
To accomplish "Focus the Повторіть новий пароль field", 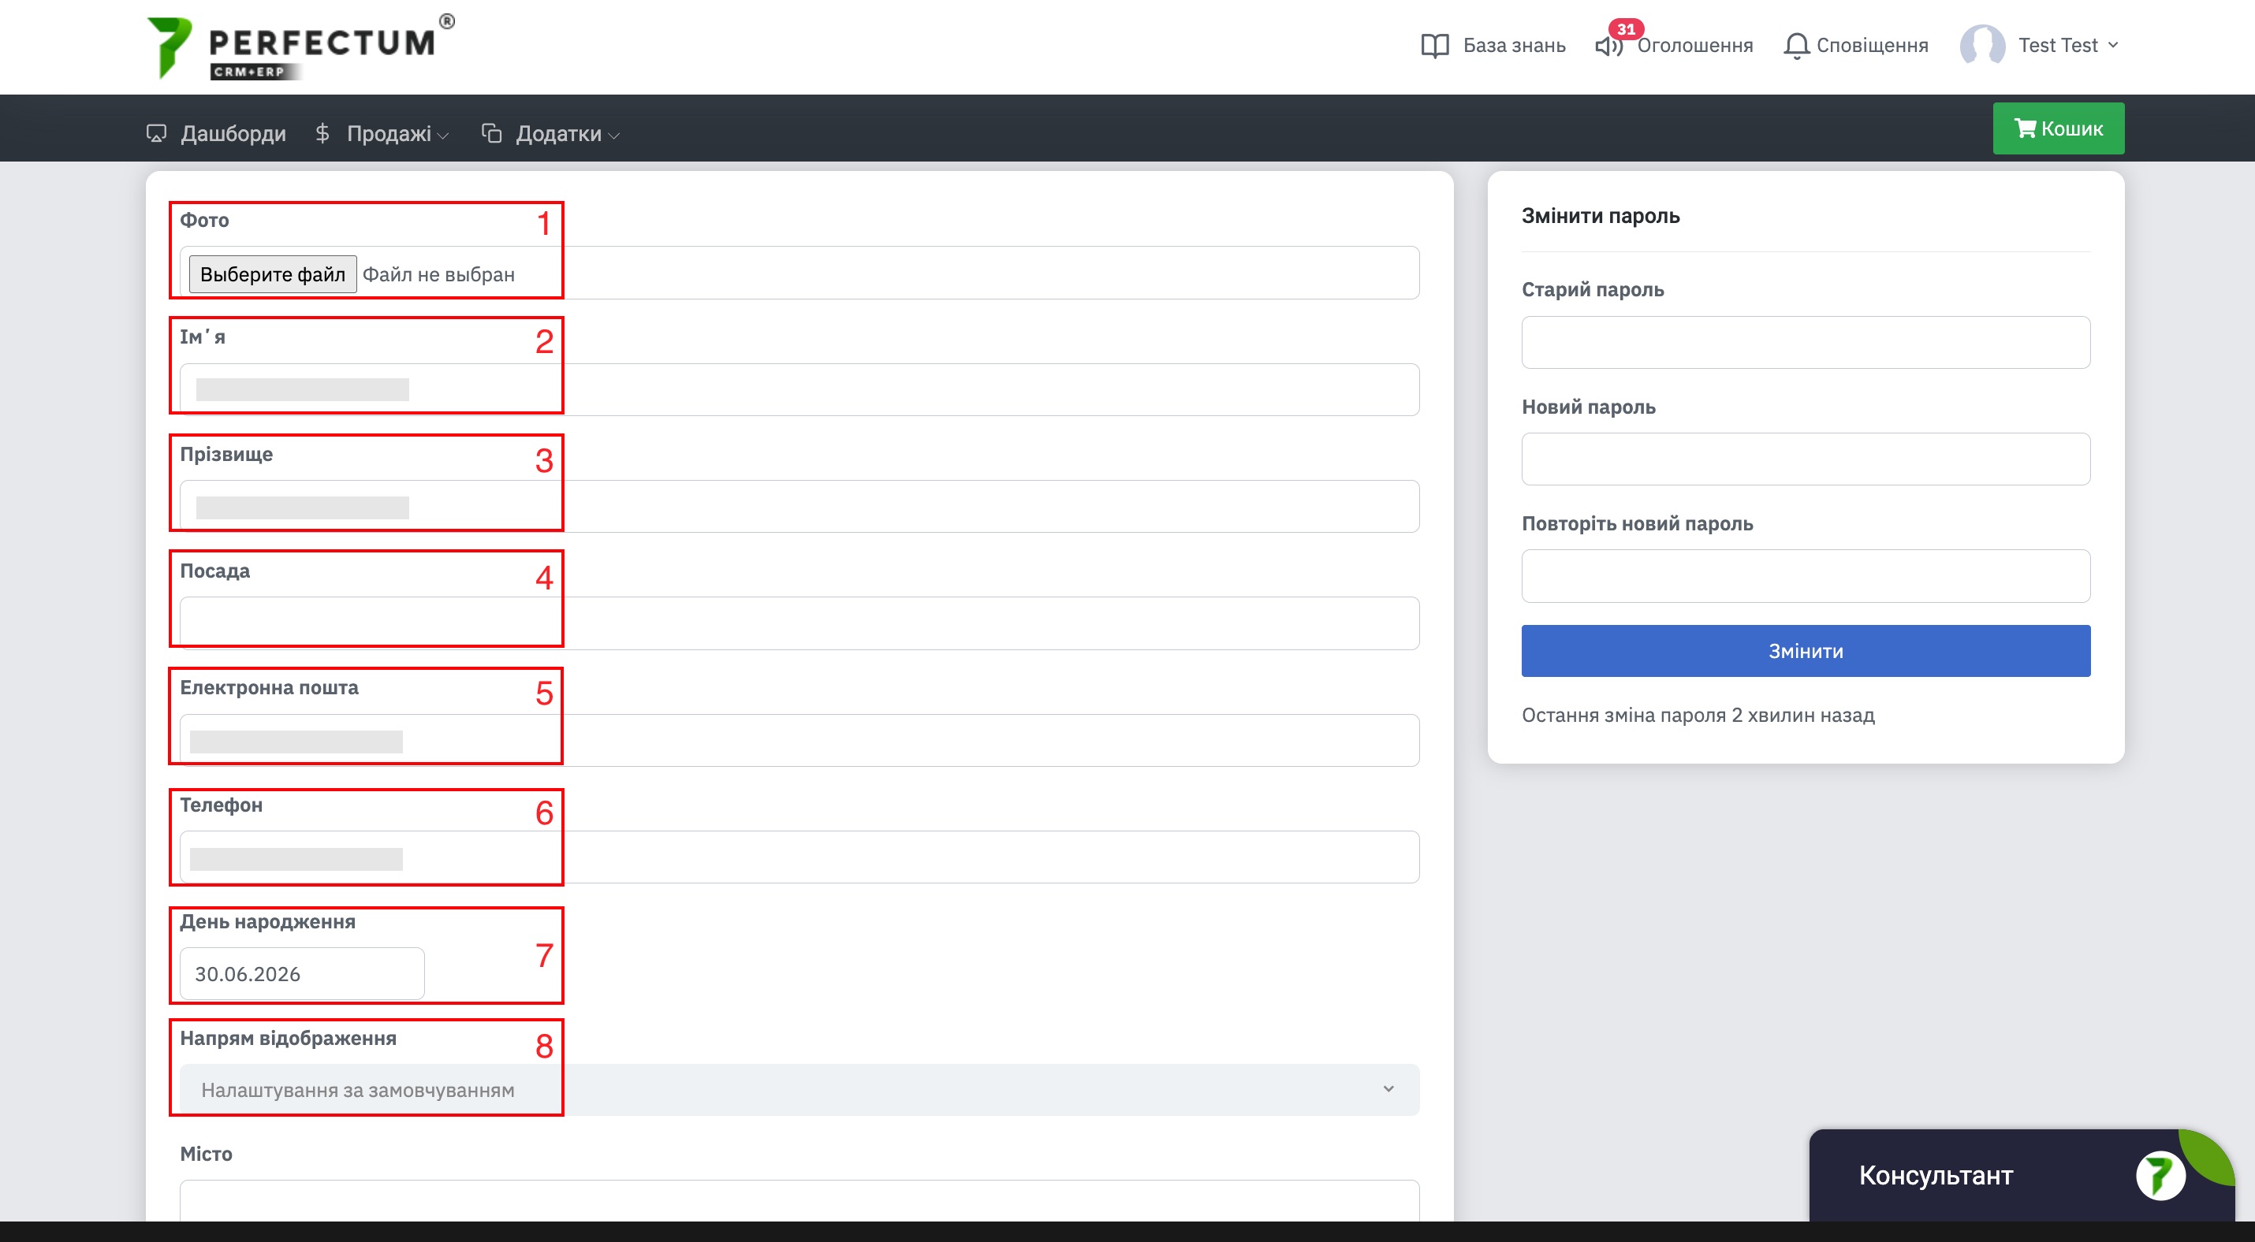I will coord(1805,575).
